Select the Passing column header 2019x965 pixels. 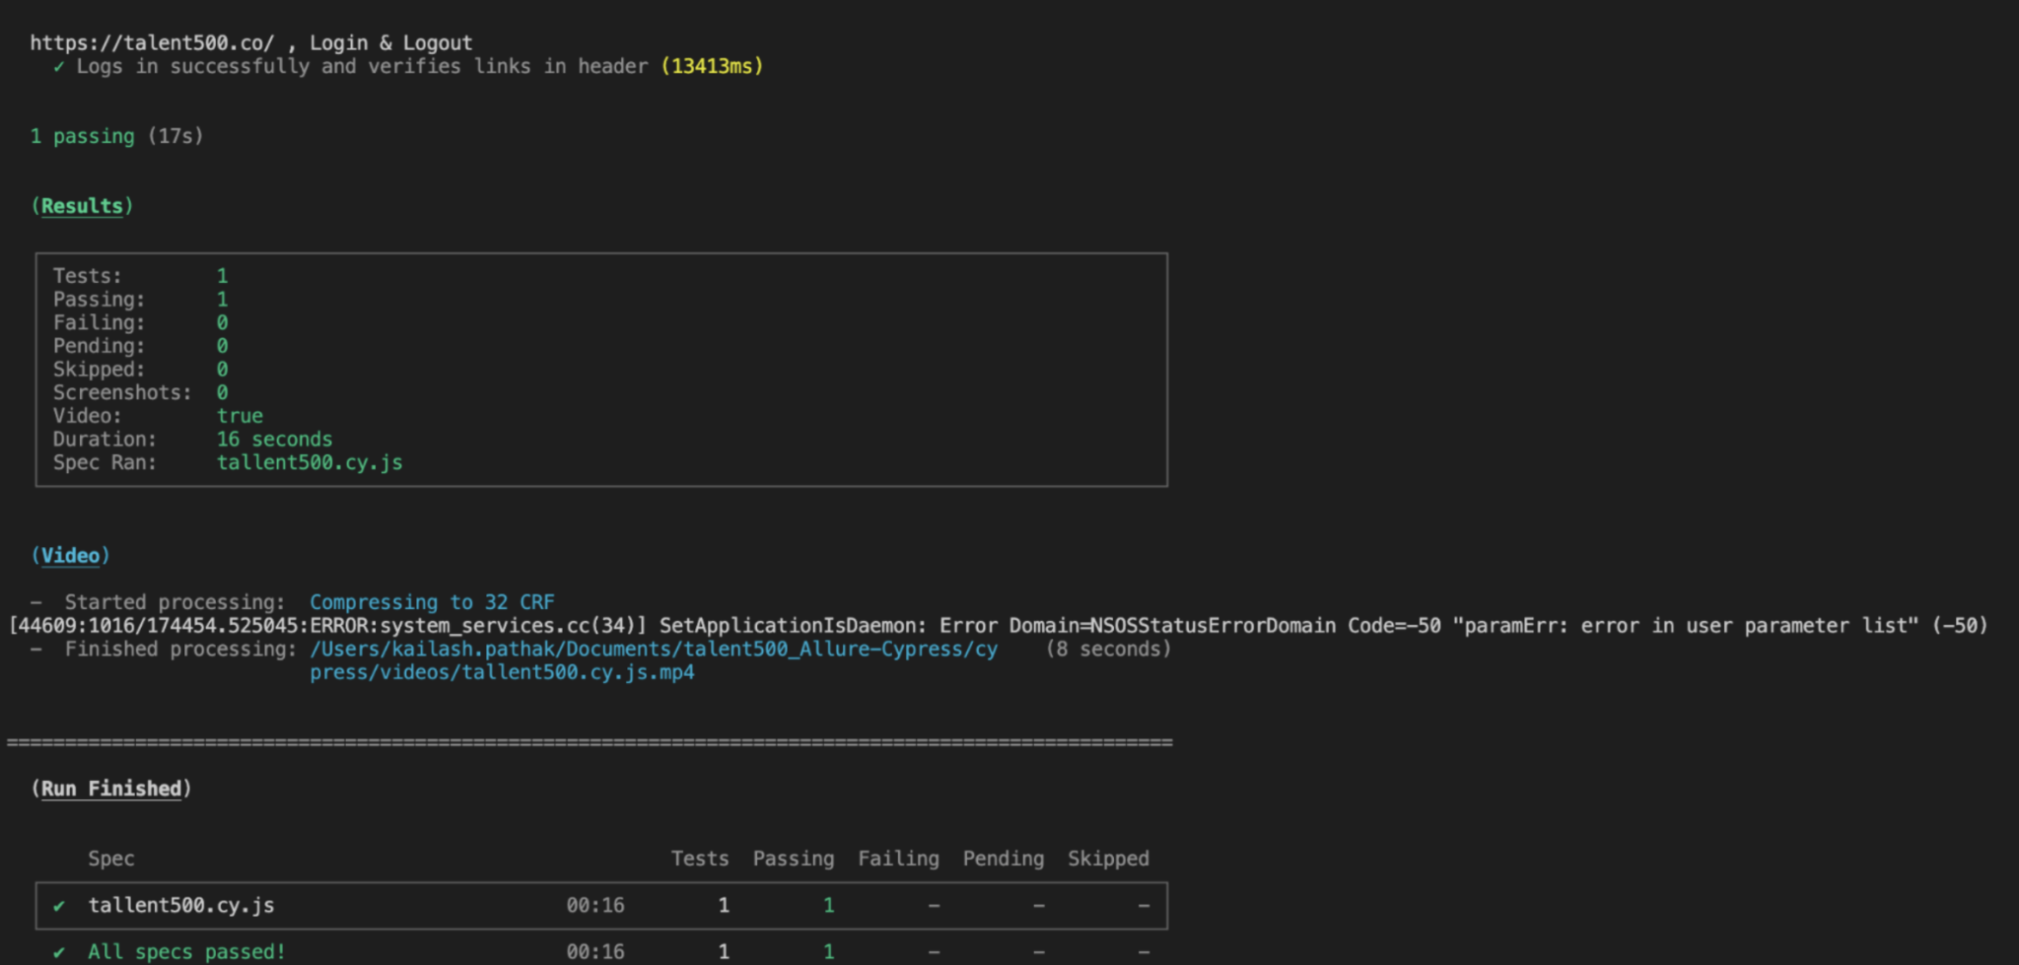point(793,859)
